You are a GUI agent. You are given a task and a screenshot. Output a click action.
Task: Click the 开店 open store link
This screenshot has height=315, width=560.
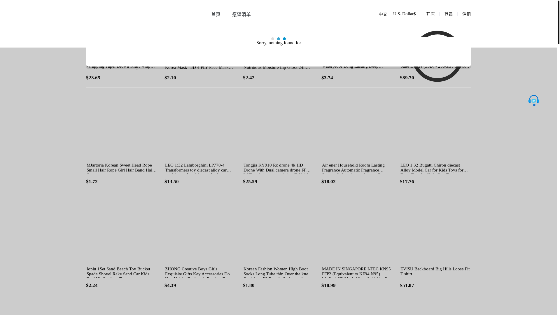point(430,14)
